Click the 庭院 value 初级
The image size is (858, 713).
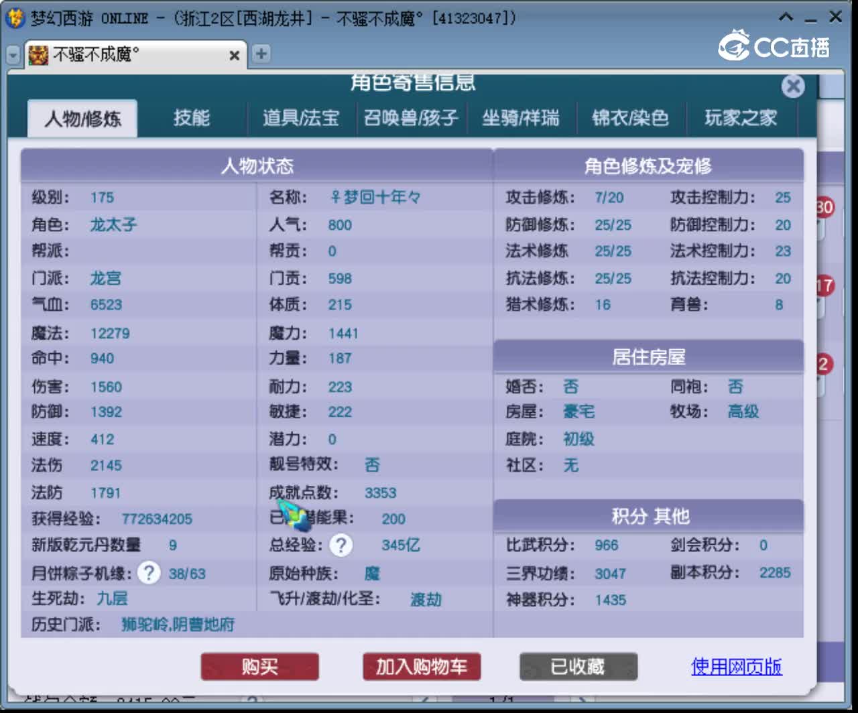pos(578,439)
